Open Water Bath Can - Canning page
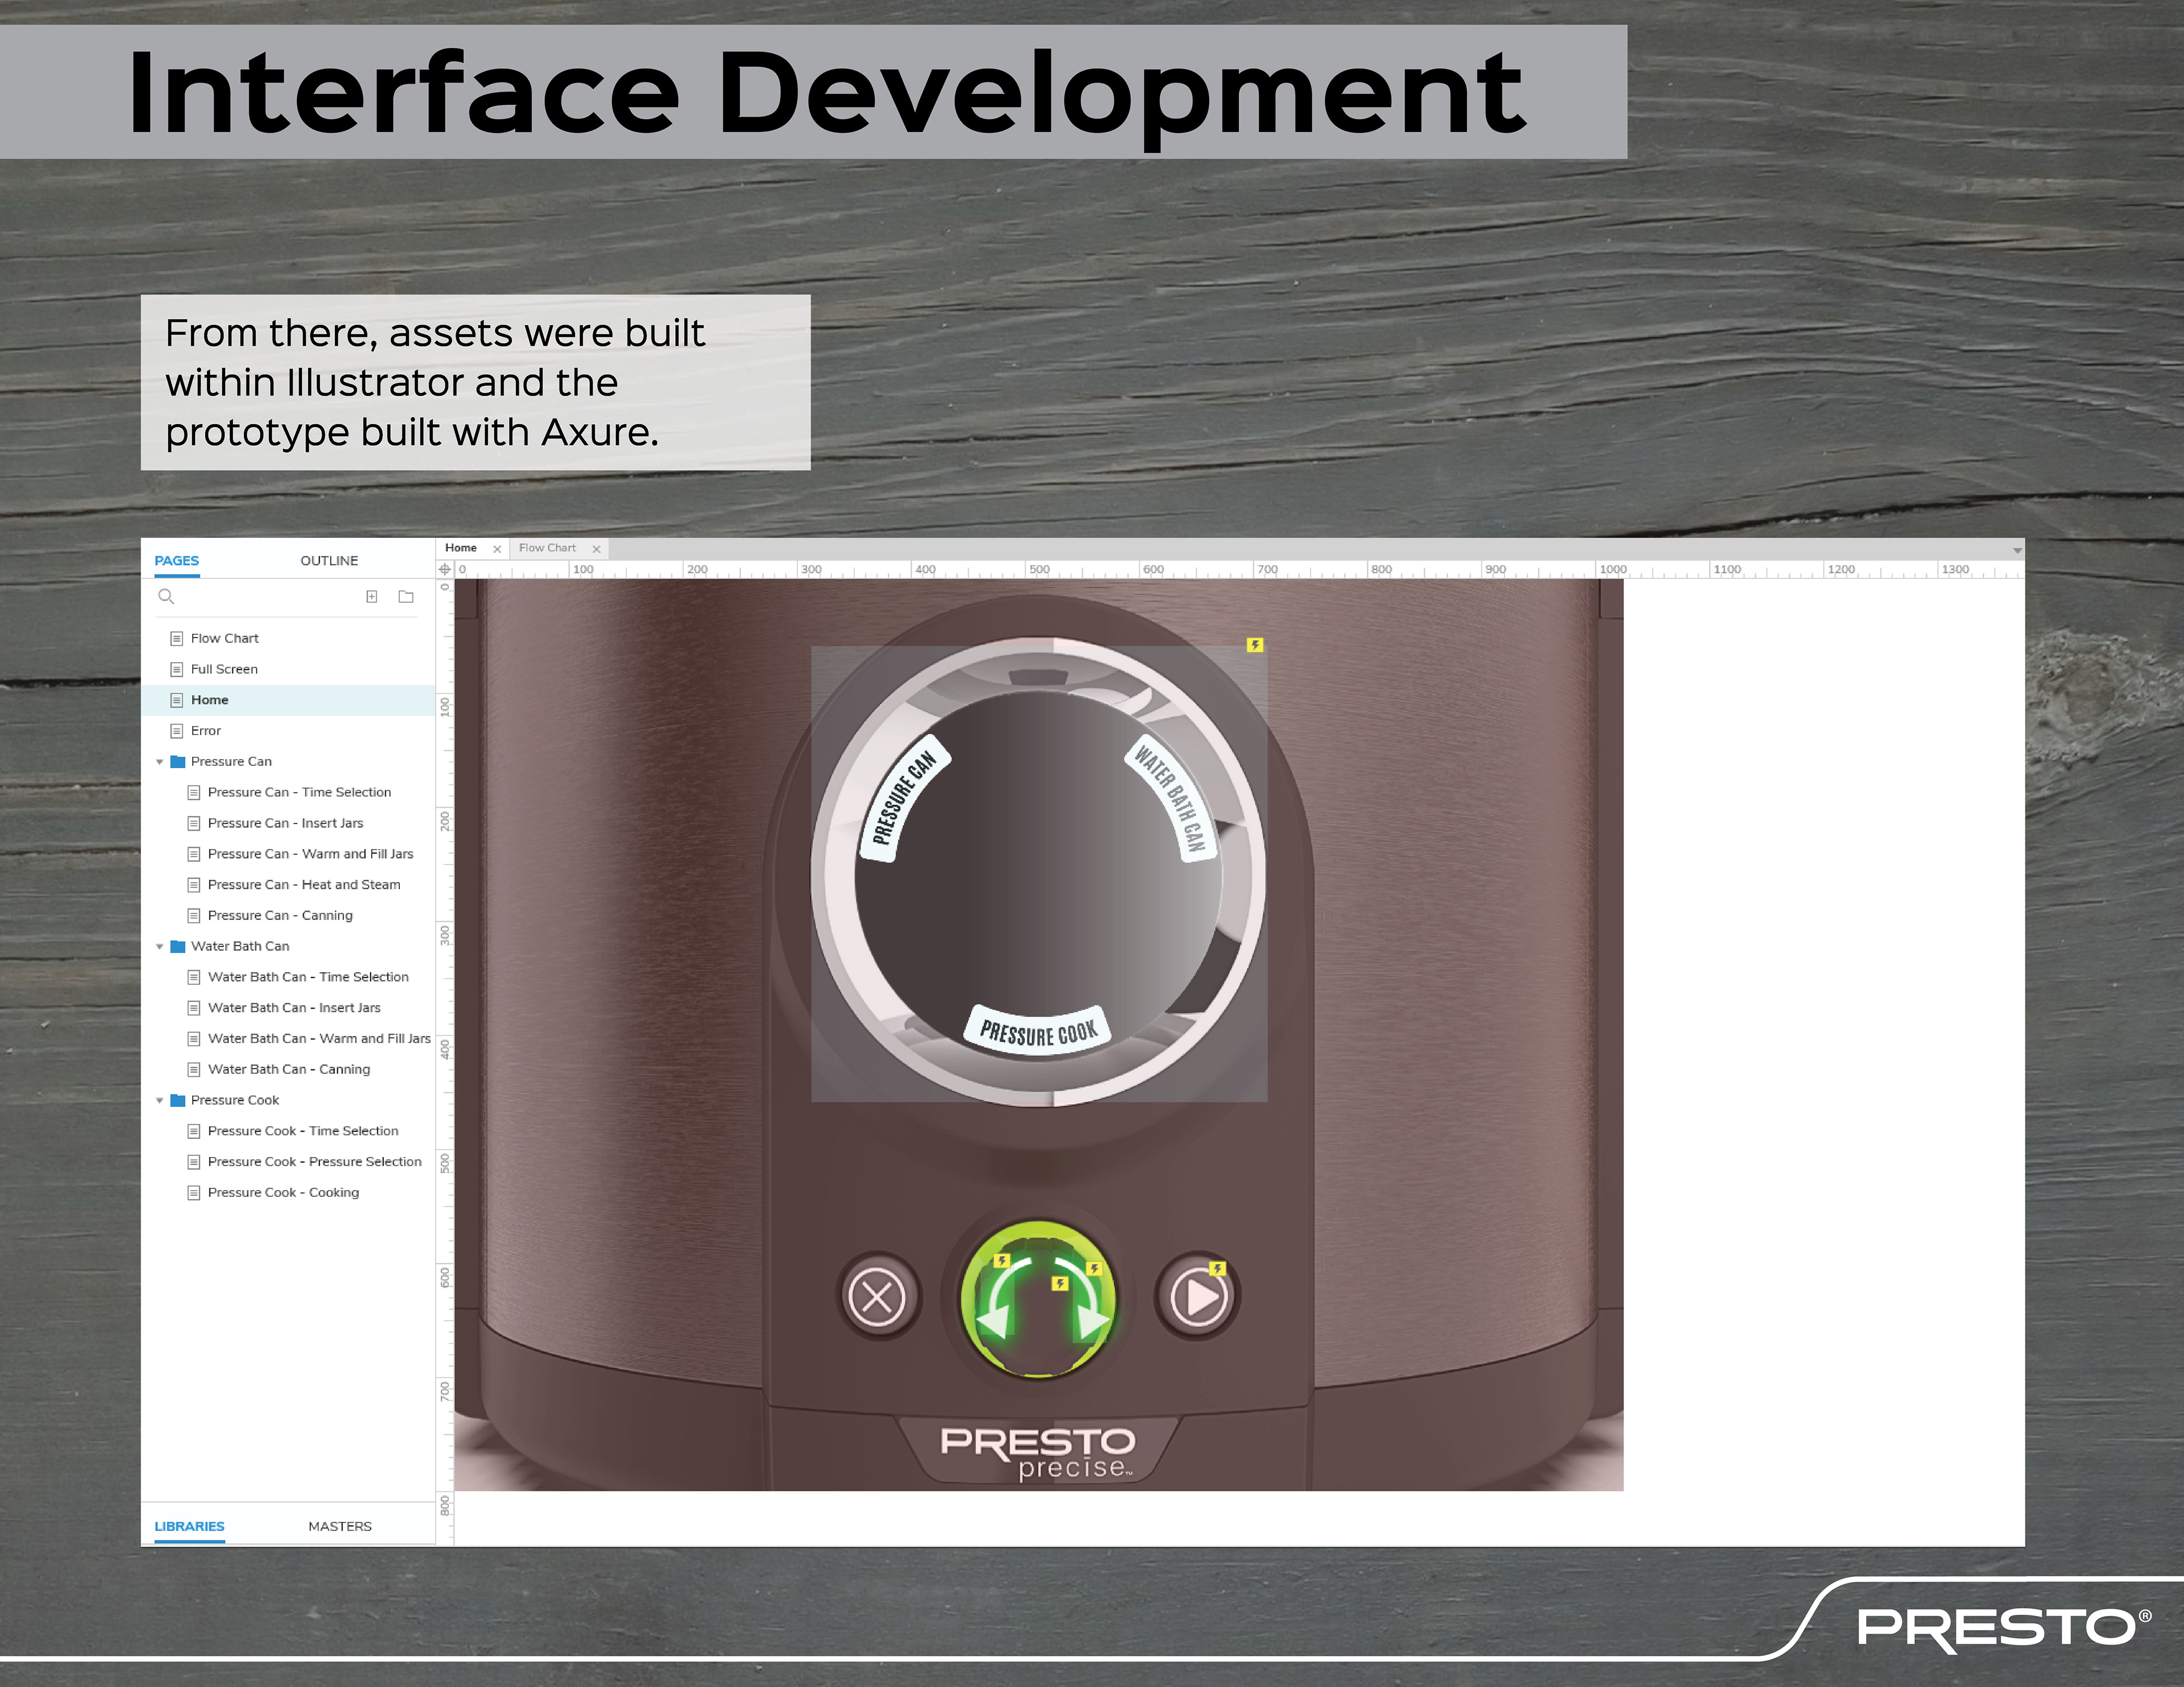 click(289, 1069)
